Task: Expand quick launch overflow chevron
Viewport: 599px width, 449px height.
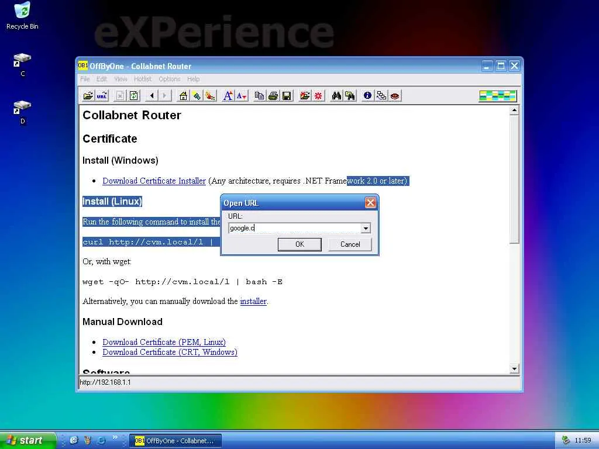Action: tap(115, 437)
